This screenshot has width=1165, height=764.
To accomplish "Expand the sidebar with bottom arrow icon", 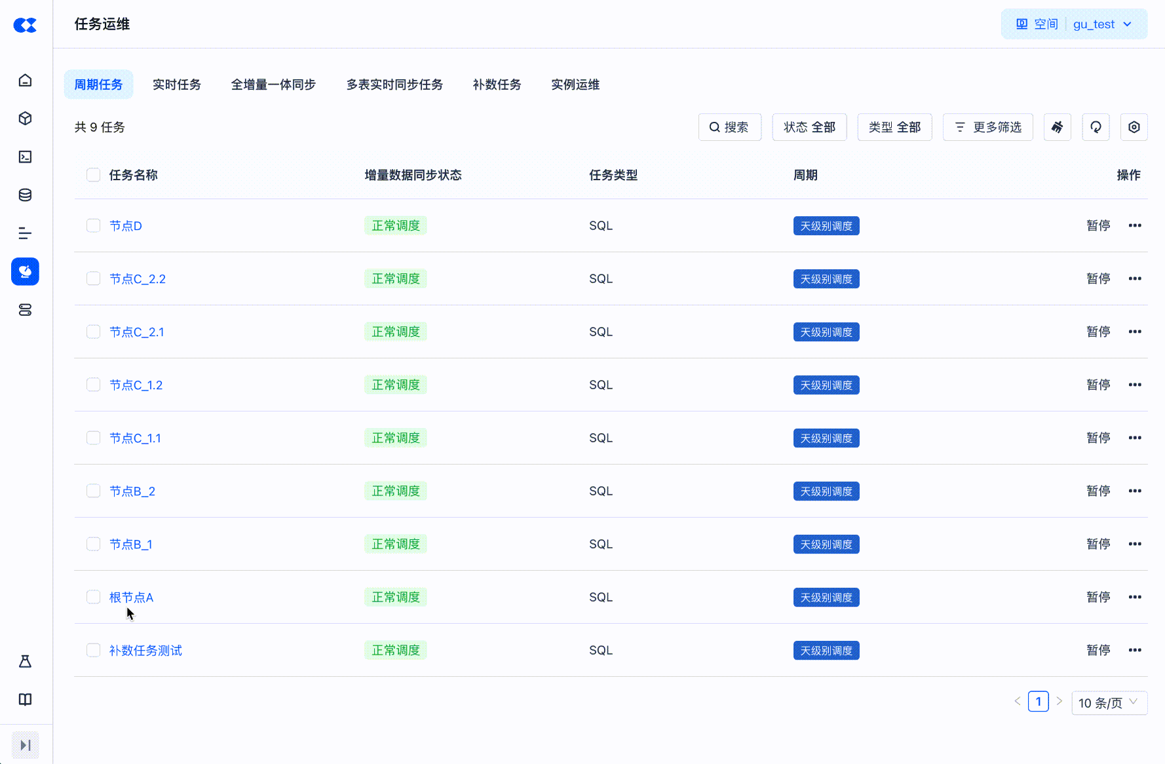I will (25, 745).
